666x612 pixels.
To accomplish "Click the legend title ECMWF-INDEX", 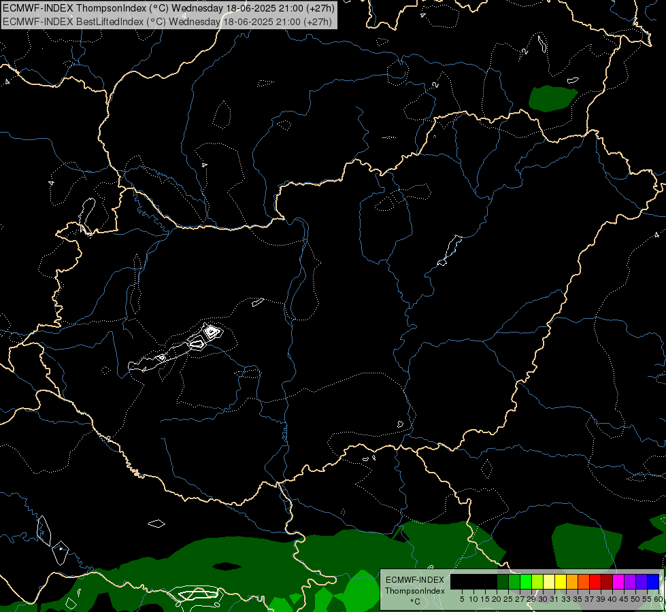I will click(x=415, y=580).
